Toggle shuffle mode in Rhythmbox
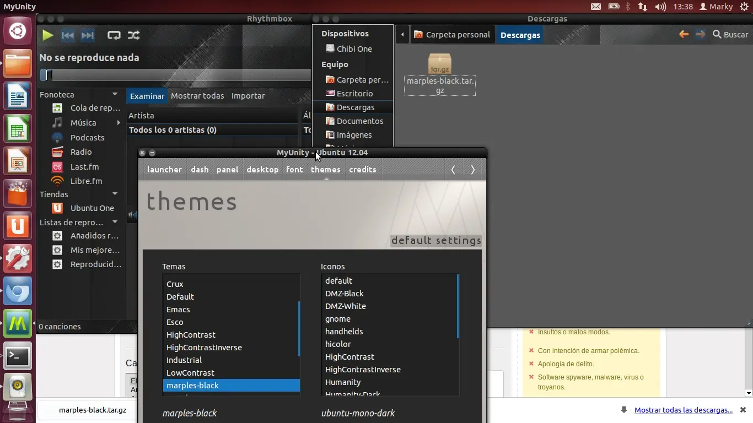Screen dimensions: 753x423 134,35
